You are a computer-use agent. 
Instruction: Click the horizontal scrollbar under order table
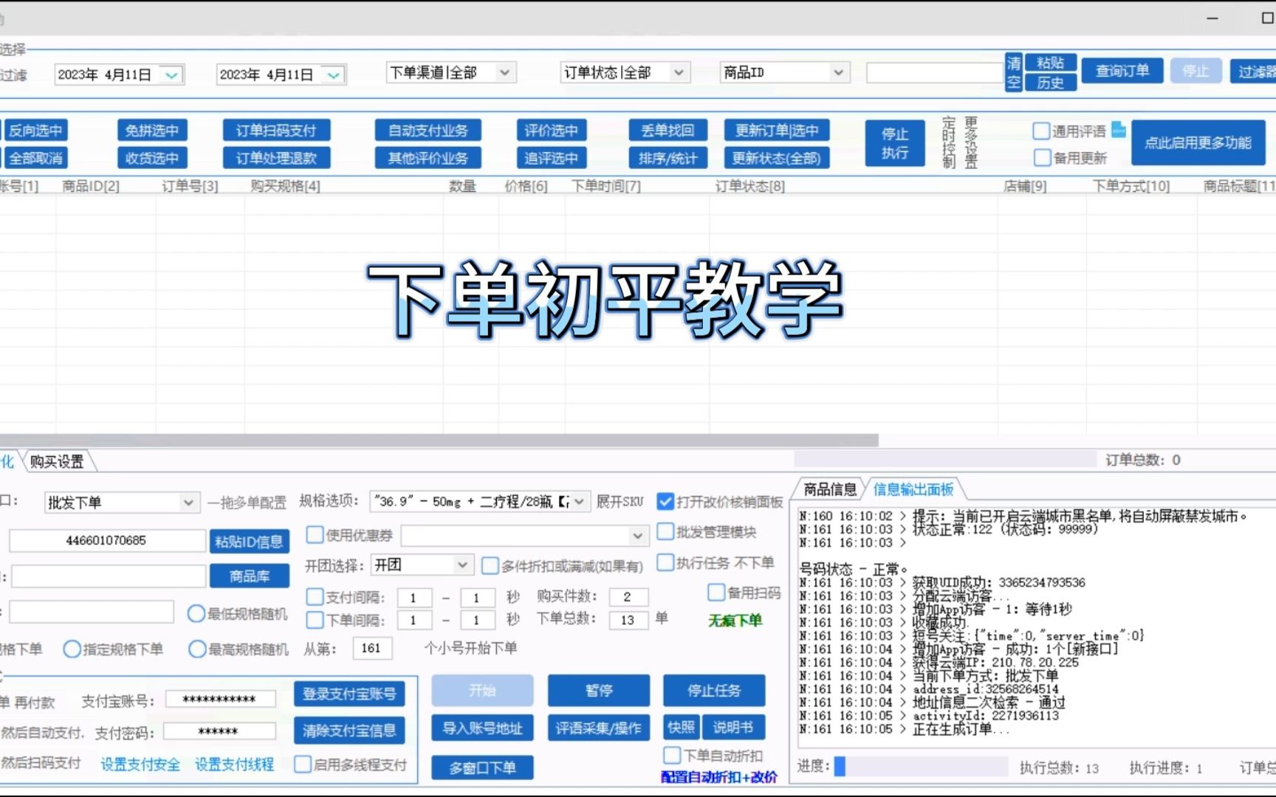pos(439,440)
